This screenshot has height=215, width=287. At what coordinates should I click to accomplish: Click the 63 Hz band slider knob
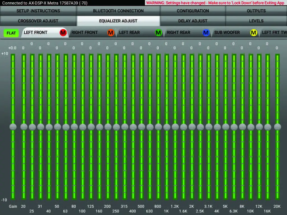(x=66, y=127)
